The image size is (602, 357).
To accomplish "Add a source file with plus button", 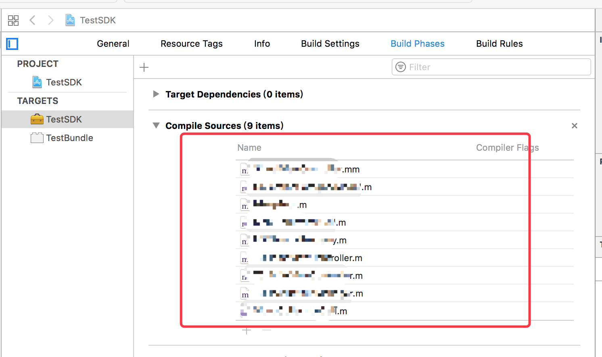I will click(247, 330).
